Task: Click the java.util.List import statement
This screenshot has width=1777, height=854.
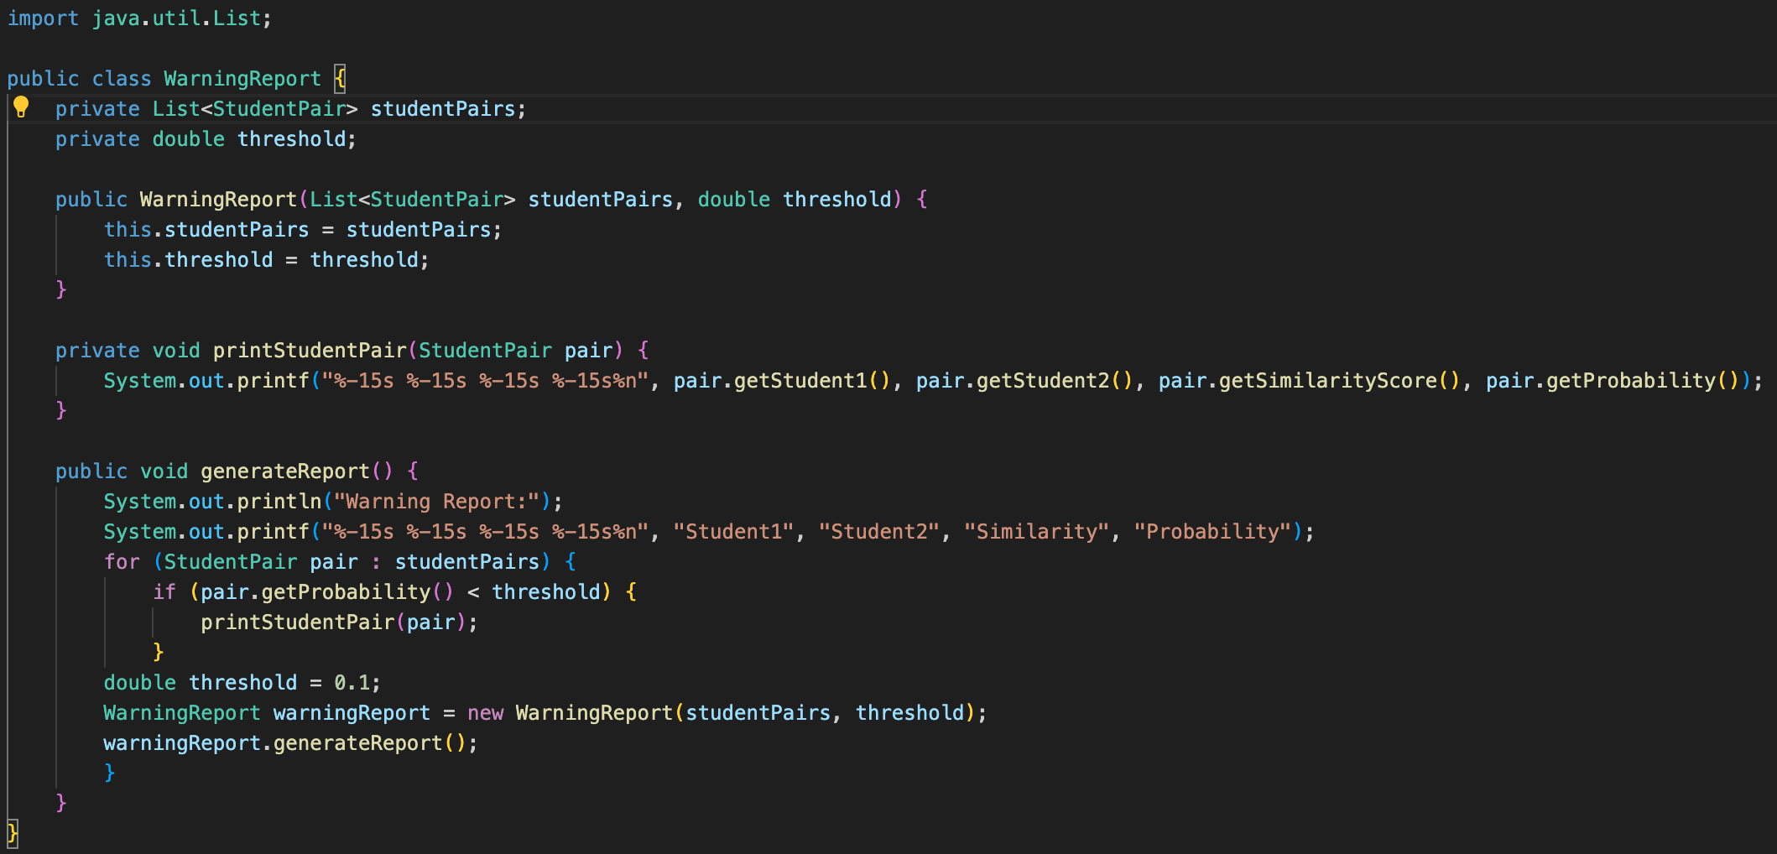Action: [x=139, y=18]
